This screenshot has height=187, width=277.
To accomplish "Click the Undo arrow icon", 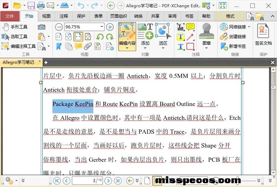I will [x=81, y=6].
